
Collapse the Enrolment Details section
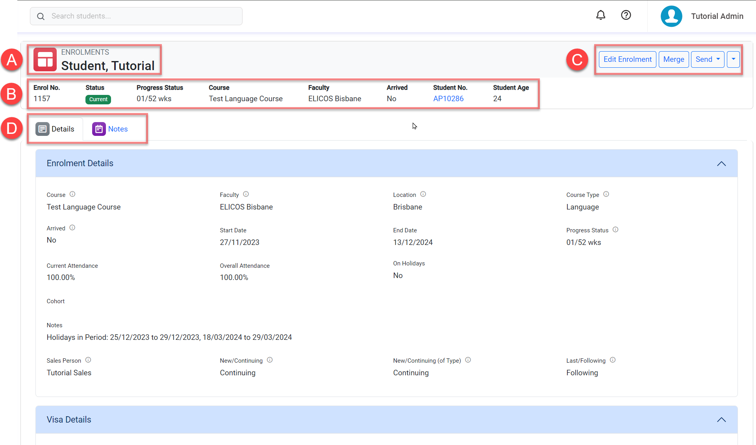[x=721, y=163]
